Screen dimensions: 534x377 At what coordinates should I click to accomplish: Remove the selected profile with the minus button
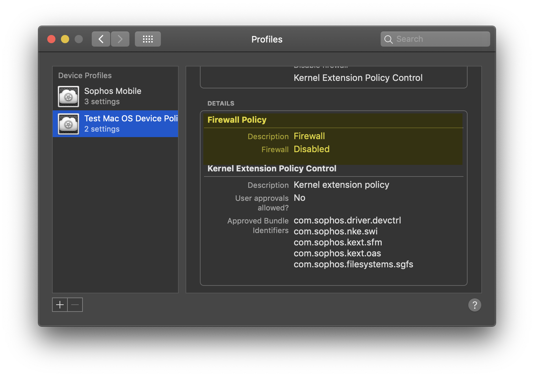tap(75, 305)
